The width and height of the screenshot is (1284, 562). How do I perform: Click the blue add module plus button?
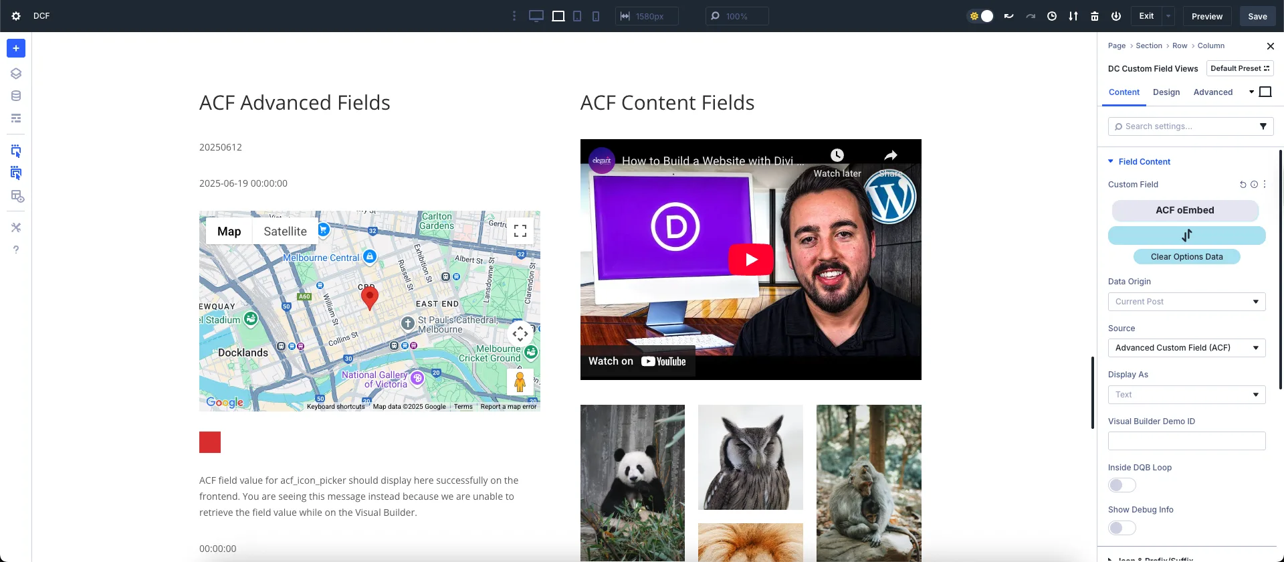(16, 48)
